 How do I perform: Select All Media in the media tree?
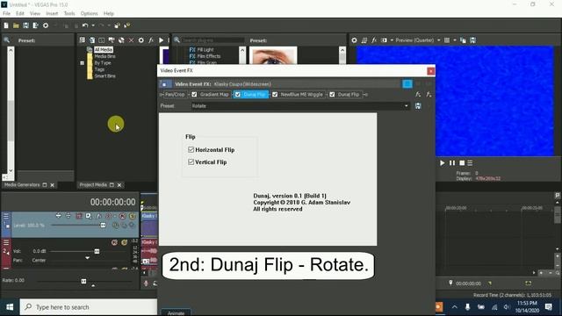[x=104, y=49]
